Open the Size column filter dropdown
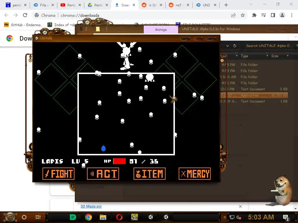Screen dimensions: 298x223 [288, 56]
